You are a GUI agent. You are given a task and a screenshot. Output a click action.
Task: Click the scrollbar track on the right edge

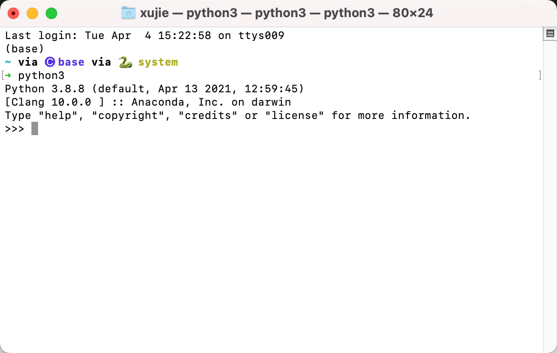tap(550, 190)
